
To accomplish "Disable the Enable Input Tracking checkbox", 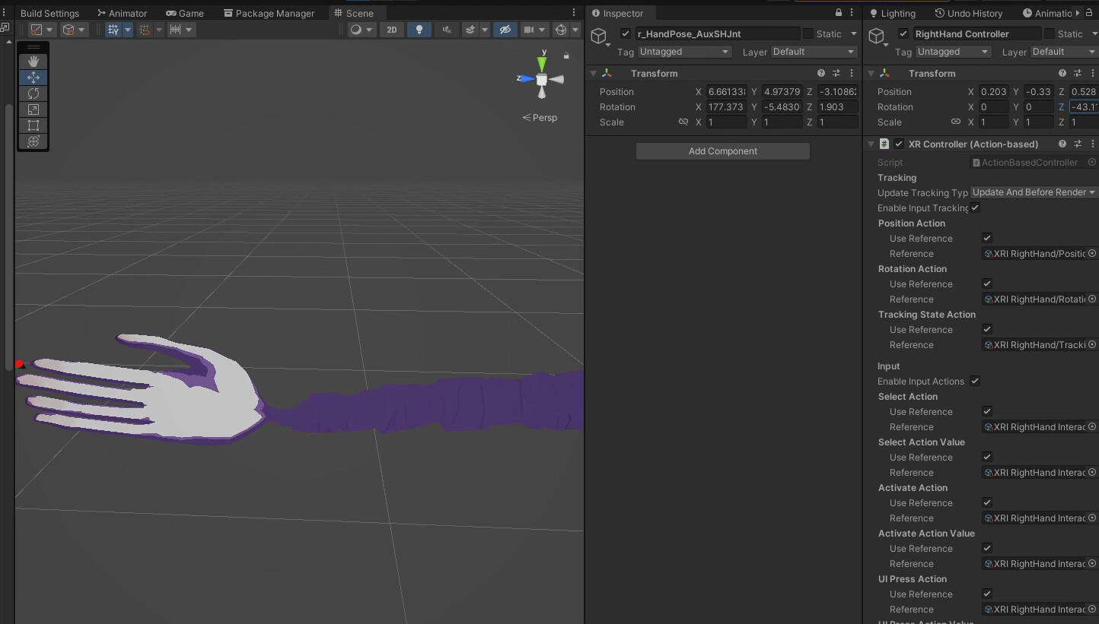I will 975,207.
